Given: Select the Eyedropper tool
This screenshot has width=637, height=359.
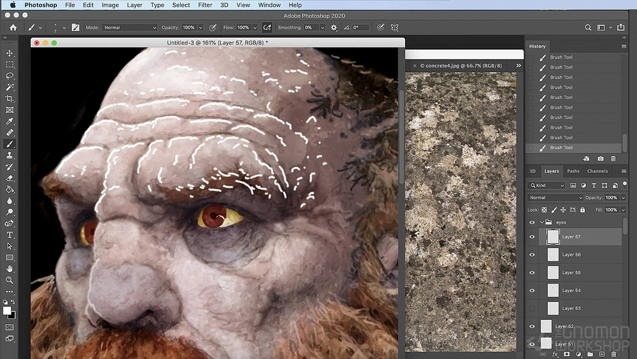Looking at the screenshot, I should (10, 121).
